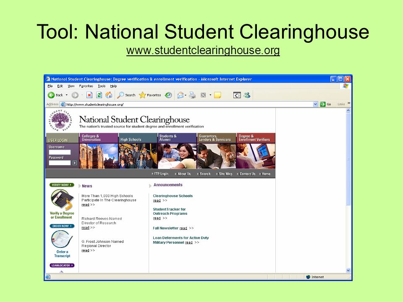403x302 pixels.
Task: Select the Students & Alumni tab
Action: [177, 138]
